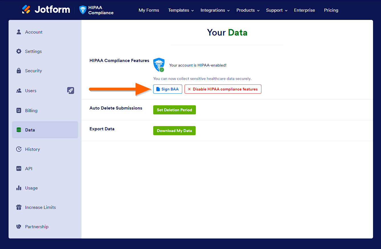This screenshot has height=249, width=381.
Task: Switch to the Settings sidebar section
Action: [x=45, y=51]
